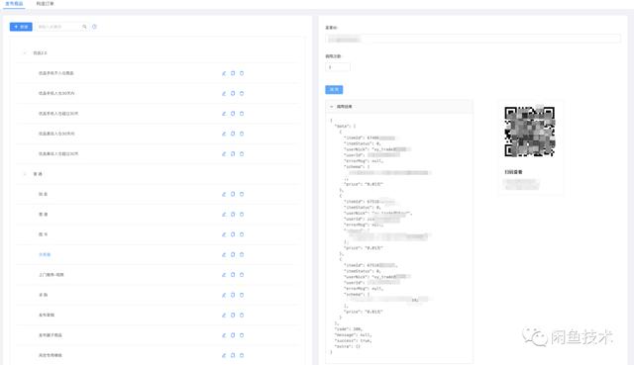The width and height of the screenshot is (634, 365).
Task: Edit the second row of the top group
Action: pos(224,93)
